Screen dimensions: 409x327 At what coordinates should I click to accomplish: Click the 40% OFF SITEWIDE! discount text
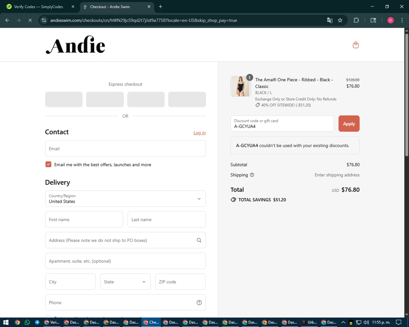[286, 105]
